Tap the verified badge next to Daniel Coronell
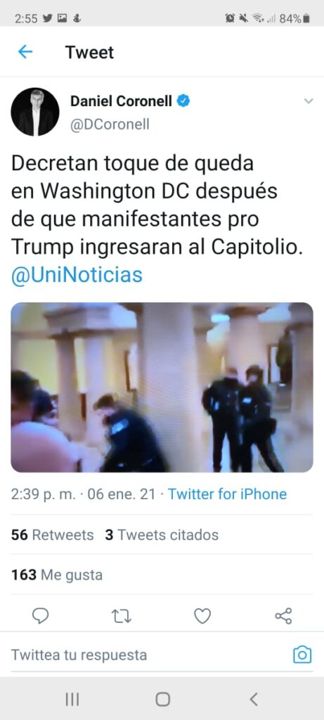This screenshot has width=324, height=720. tap(183, 101)
